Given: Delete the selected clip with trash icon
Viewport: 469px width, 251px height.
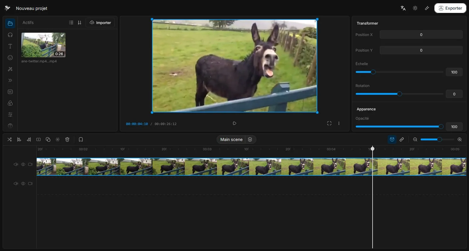Looking at the screenshot, I should coord(67,139).
